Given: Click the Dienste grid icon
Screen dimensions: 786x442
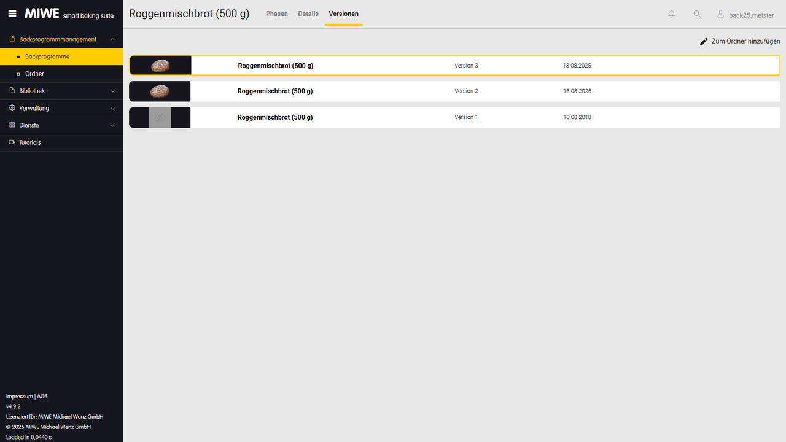Looking at the screenshot, I should coord(12,125).
